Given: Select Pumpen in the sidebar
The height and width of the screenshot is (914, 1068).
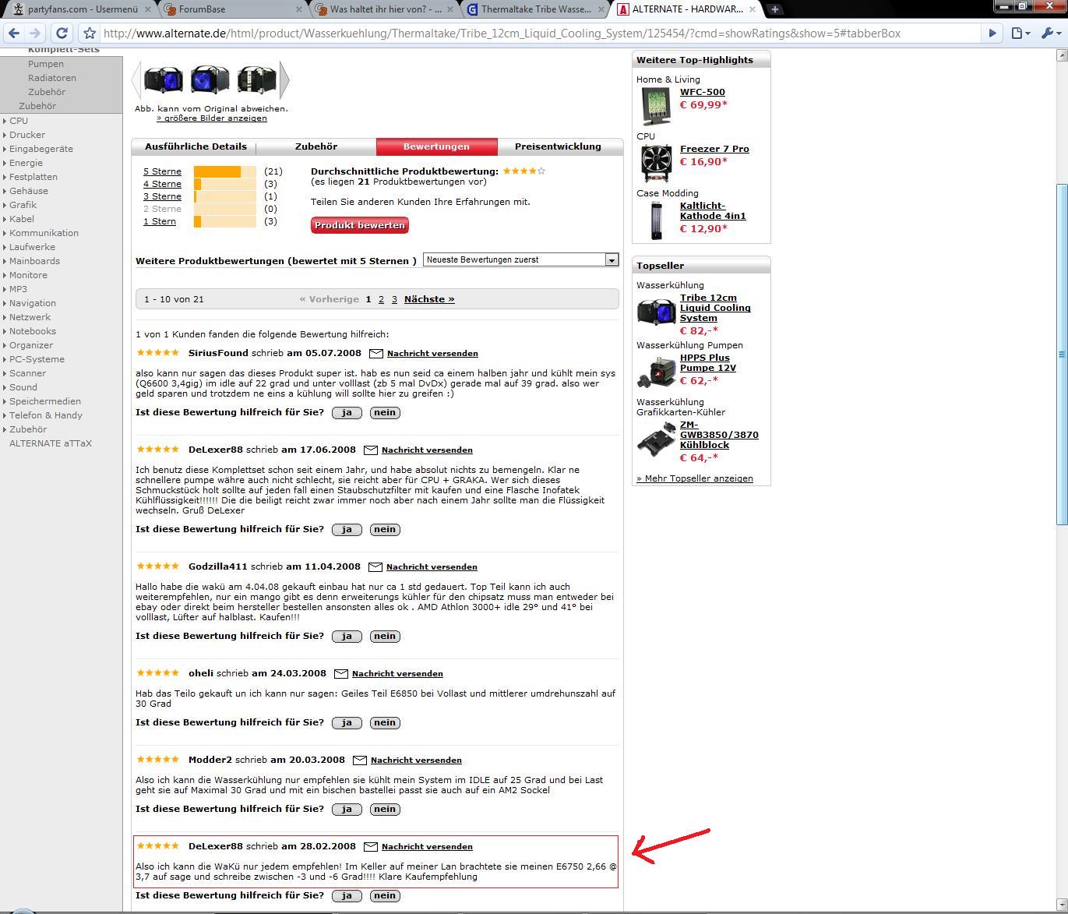Looking at the screenshot, I should pyautogui.click(x=46, y=64).
